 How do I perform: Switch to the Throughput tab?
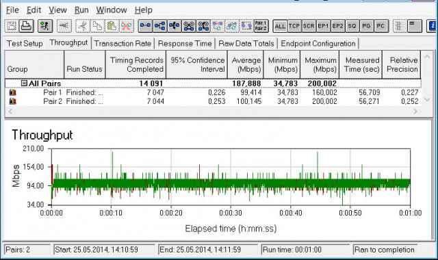pyautogui.click(x=68, y=42)
